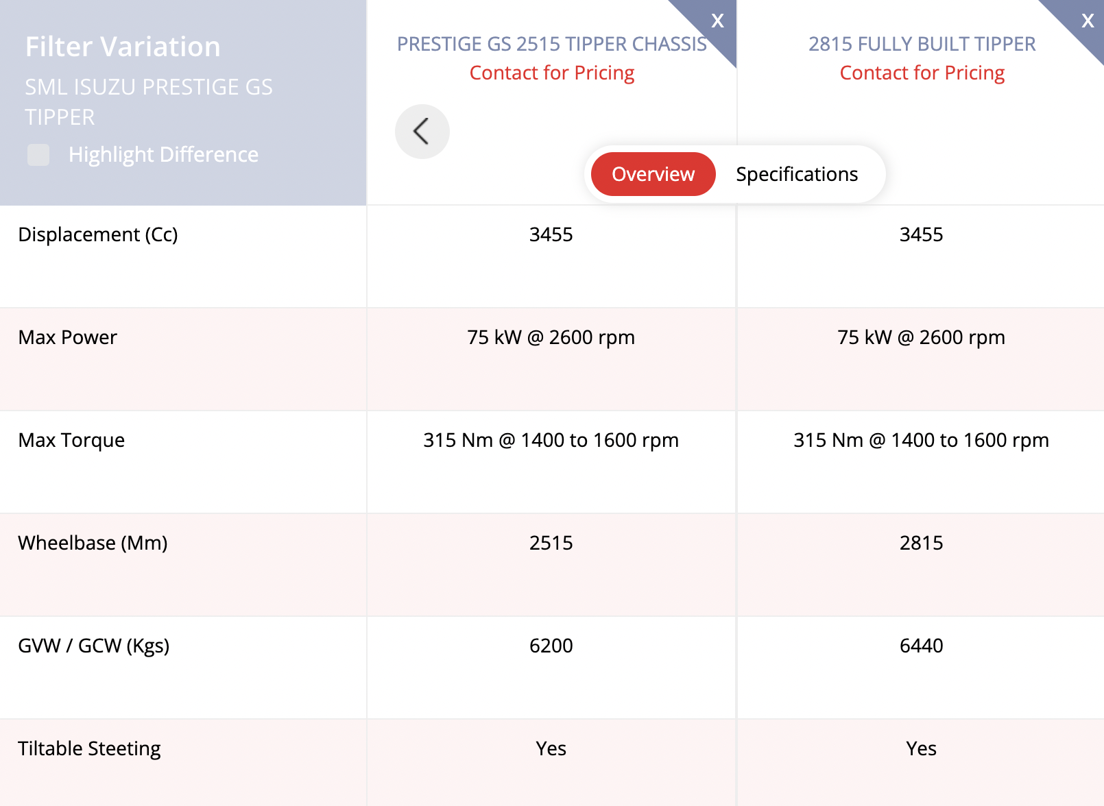Screen dimensions: 1104x806
Task: Remove 2815 Fully Built Tipper column
Action: tap(1088, 21)
